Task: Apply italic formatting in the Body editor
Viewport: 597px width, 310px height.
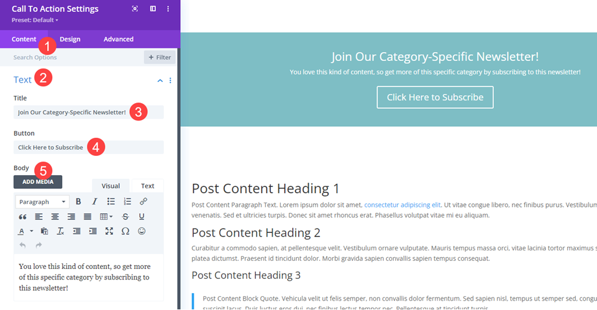Action: [x=94, y=201]
